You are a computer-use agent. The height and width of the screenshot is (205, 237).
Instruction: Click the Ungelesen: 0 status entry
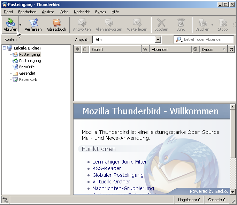(189, 200)
